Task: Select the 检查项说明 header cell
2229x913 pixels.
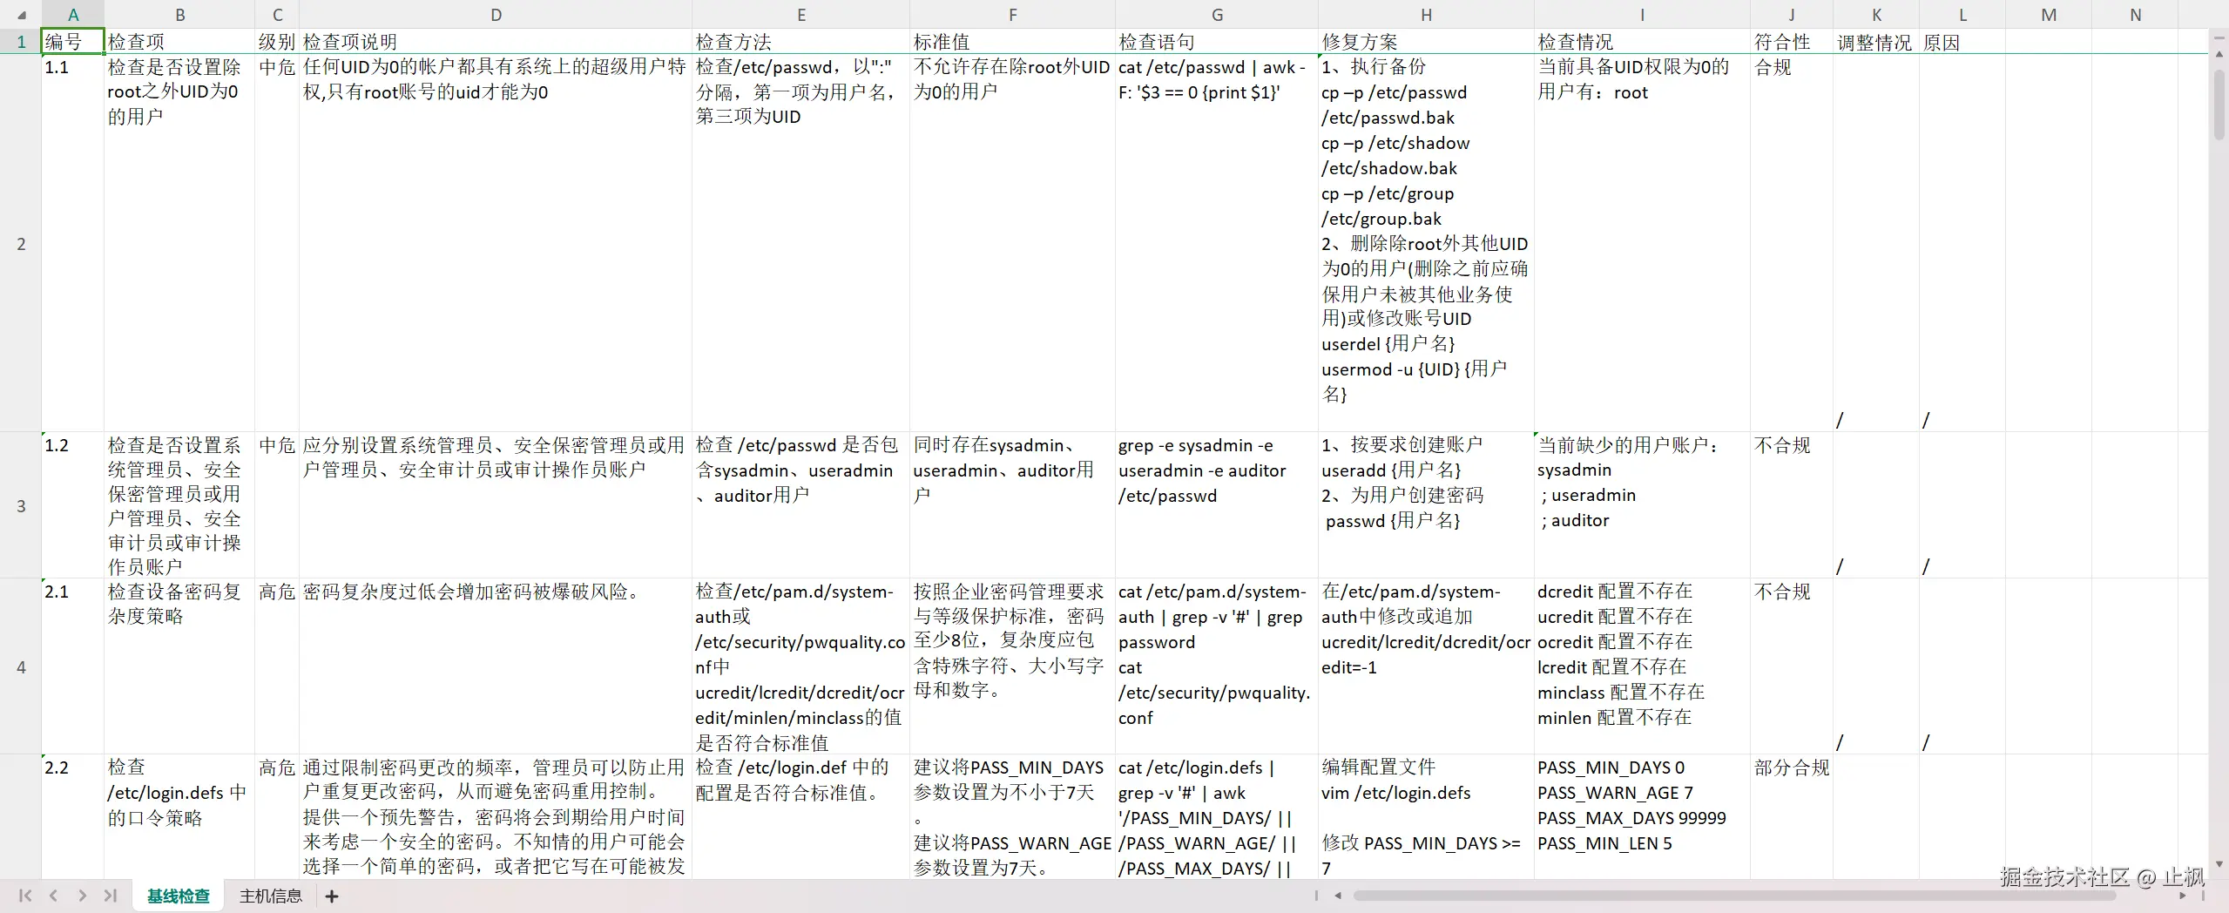Action: 496,41
